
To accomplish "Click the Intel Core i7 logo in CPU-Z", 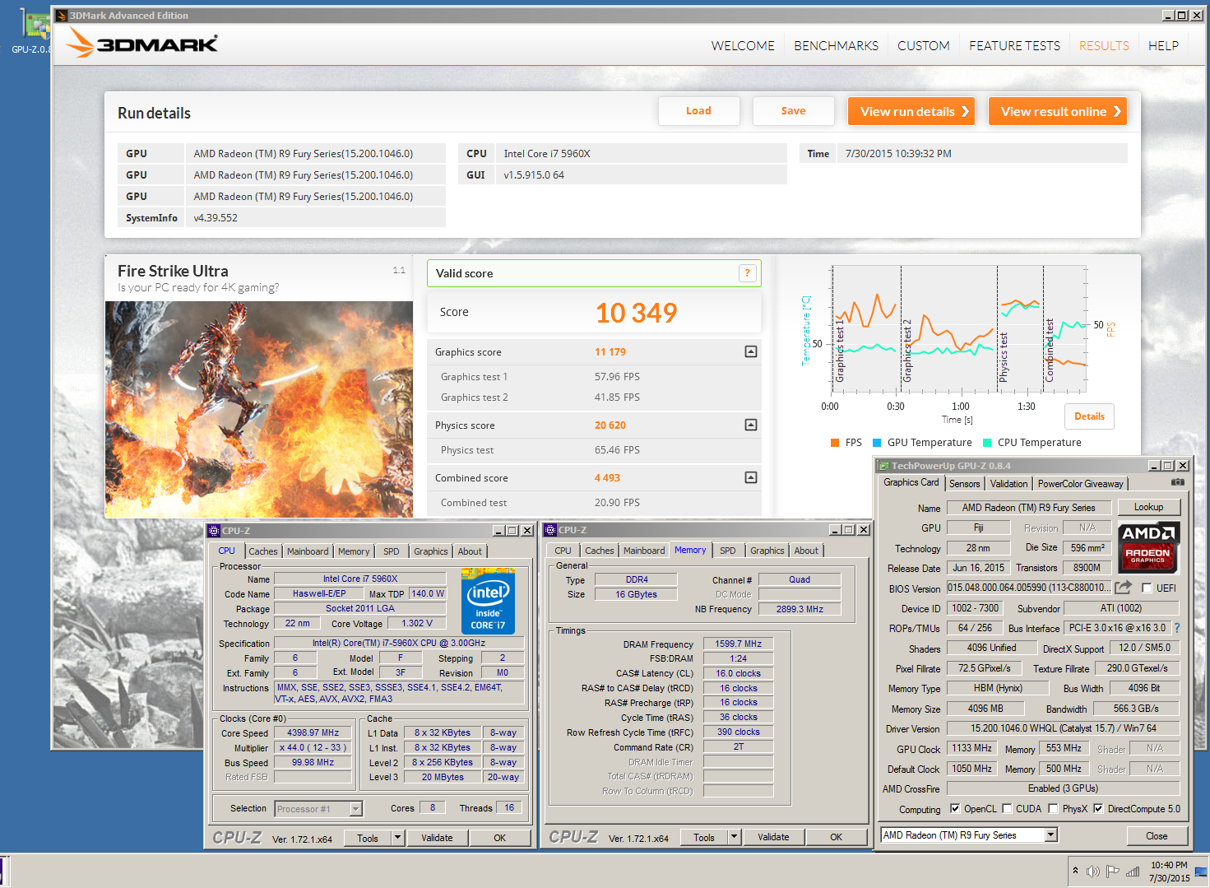I will click(488, 603).
